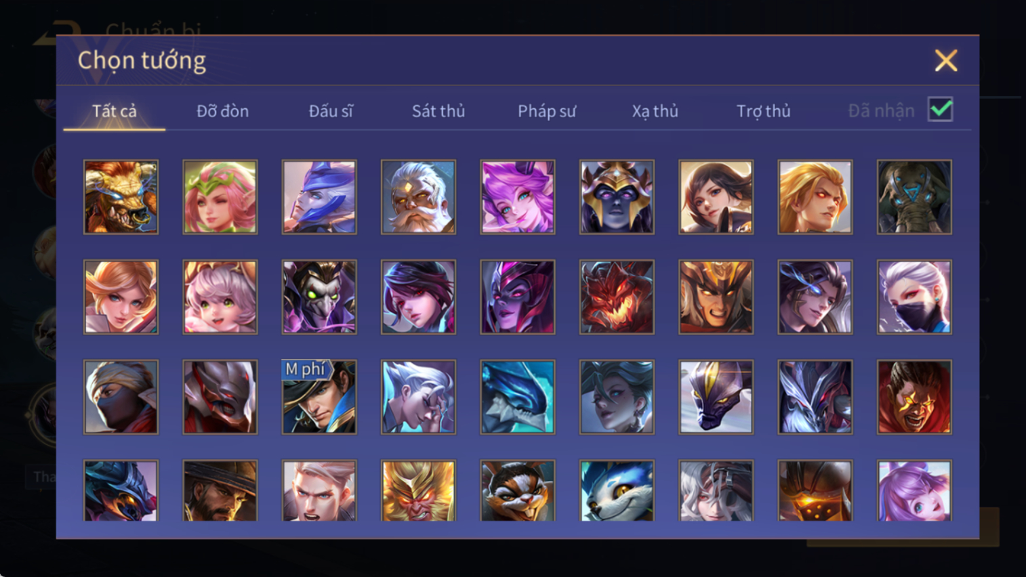
Task: Select the blue cat hero portrait
Action: pyautogui.click(x=617, y=490)
